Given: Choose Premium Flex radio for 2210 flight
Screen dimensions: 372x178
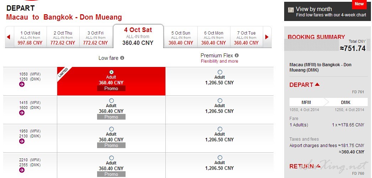Looking at the screenshot, I should click(x=219, y=158).
